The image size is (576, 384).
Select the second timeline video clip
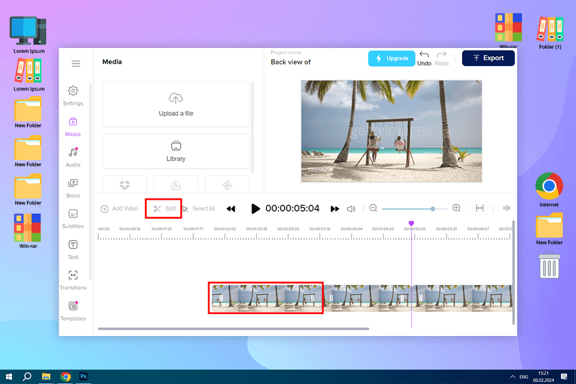367,298
